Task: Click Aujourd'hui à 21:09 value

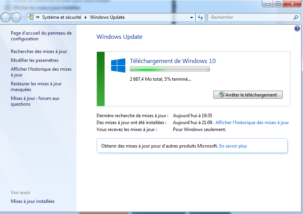Action: (193, 123)
